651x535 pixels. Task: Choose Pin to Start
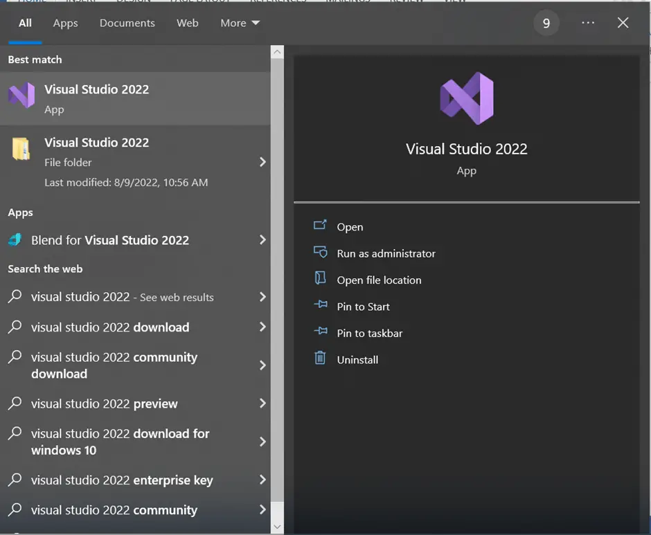364,307
